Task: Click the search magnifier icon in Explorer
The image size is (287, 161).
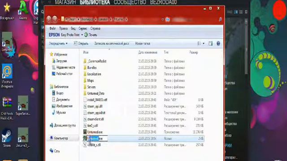Action: point(220,19)
